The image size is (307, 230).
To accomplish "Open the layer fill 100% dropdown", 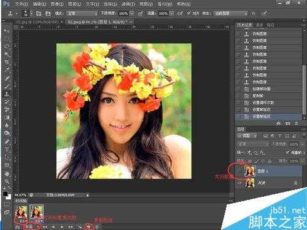I will pyautogui.click(x=302, y=161).
